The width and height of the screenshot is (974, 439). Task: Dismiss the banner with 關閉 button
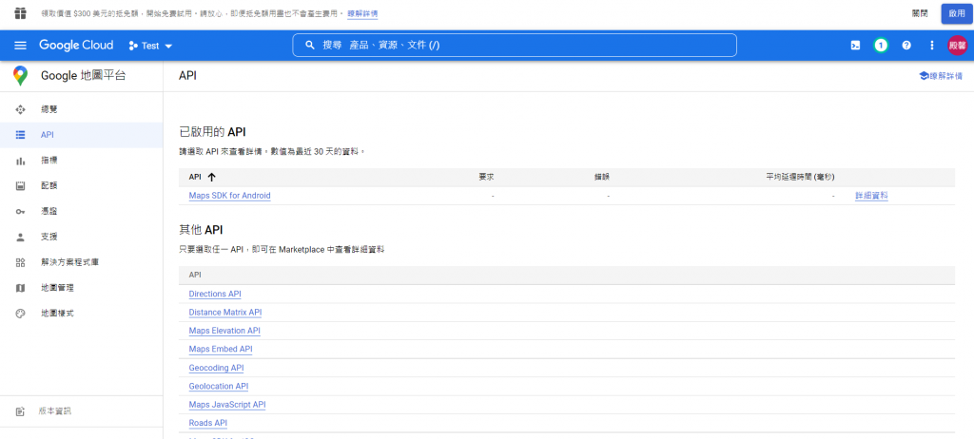pyautogui.click(x=920, y=13)
